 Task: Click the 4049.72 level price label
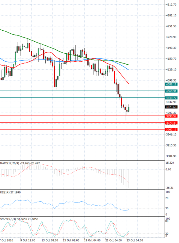171,98
